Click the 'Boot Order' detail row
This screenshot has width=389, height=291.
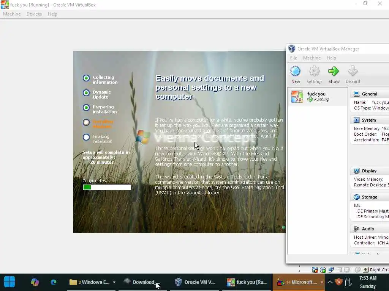pyautogui.click(x=371, y=134)
